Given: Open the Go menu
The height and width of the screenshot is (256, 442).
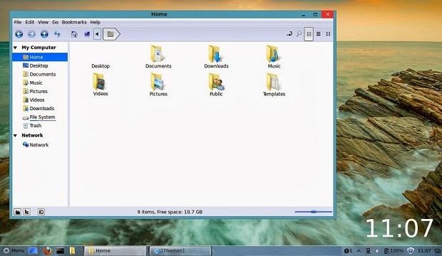Looking at the screenshot, I should [x=56, y=22].
